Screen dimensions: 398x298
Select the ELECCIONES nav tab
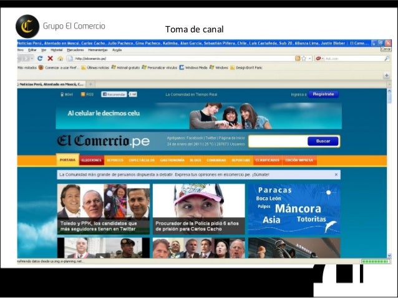point(91,161)
